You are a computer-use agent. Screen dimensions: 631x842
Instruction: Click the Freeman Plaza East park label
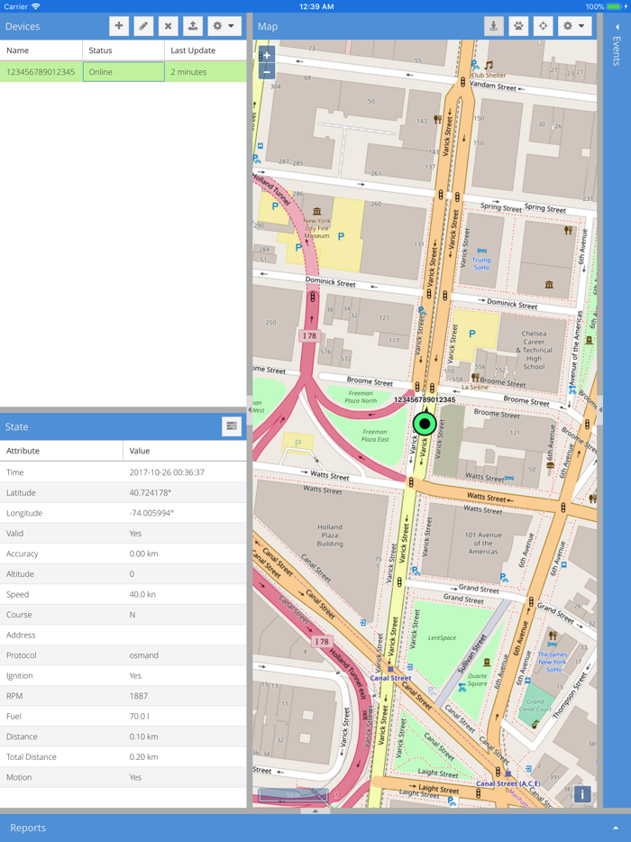click(375, 435)
